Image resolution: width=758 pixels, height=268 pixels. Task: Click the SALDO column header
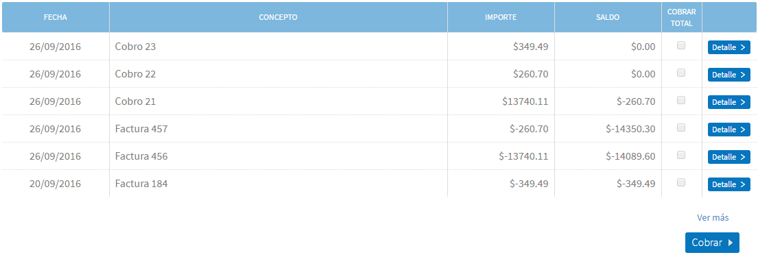(x=608, y=17)
